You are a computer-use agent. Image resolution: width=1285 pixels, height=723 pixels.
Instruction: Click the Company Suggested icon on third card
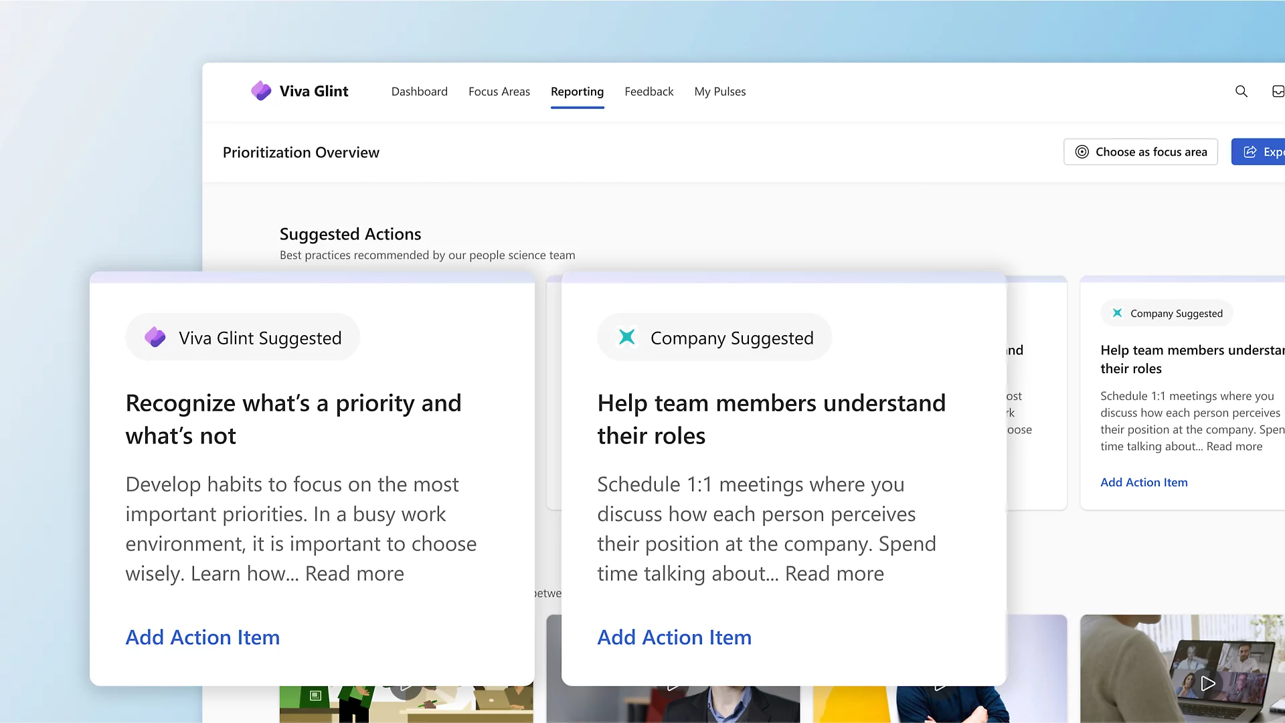pyautogui.click(x=1116, y=313)
